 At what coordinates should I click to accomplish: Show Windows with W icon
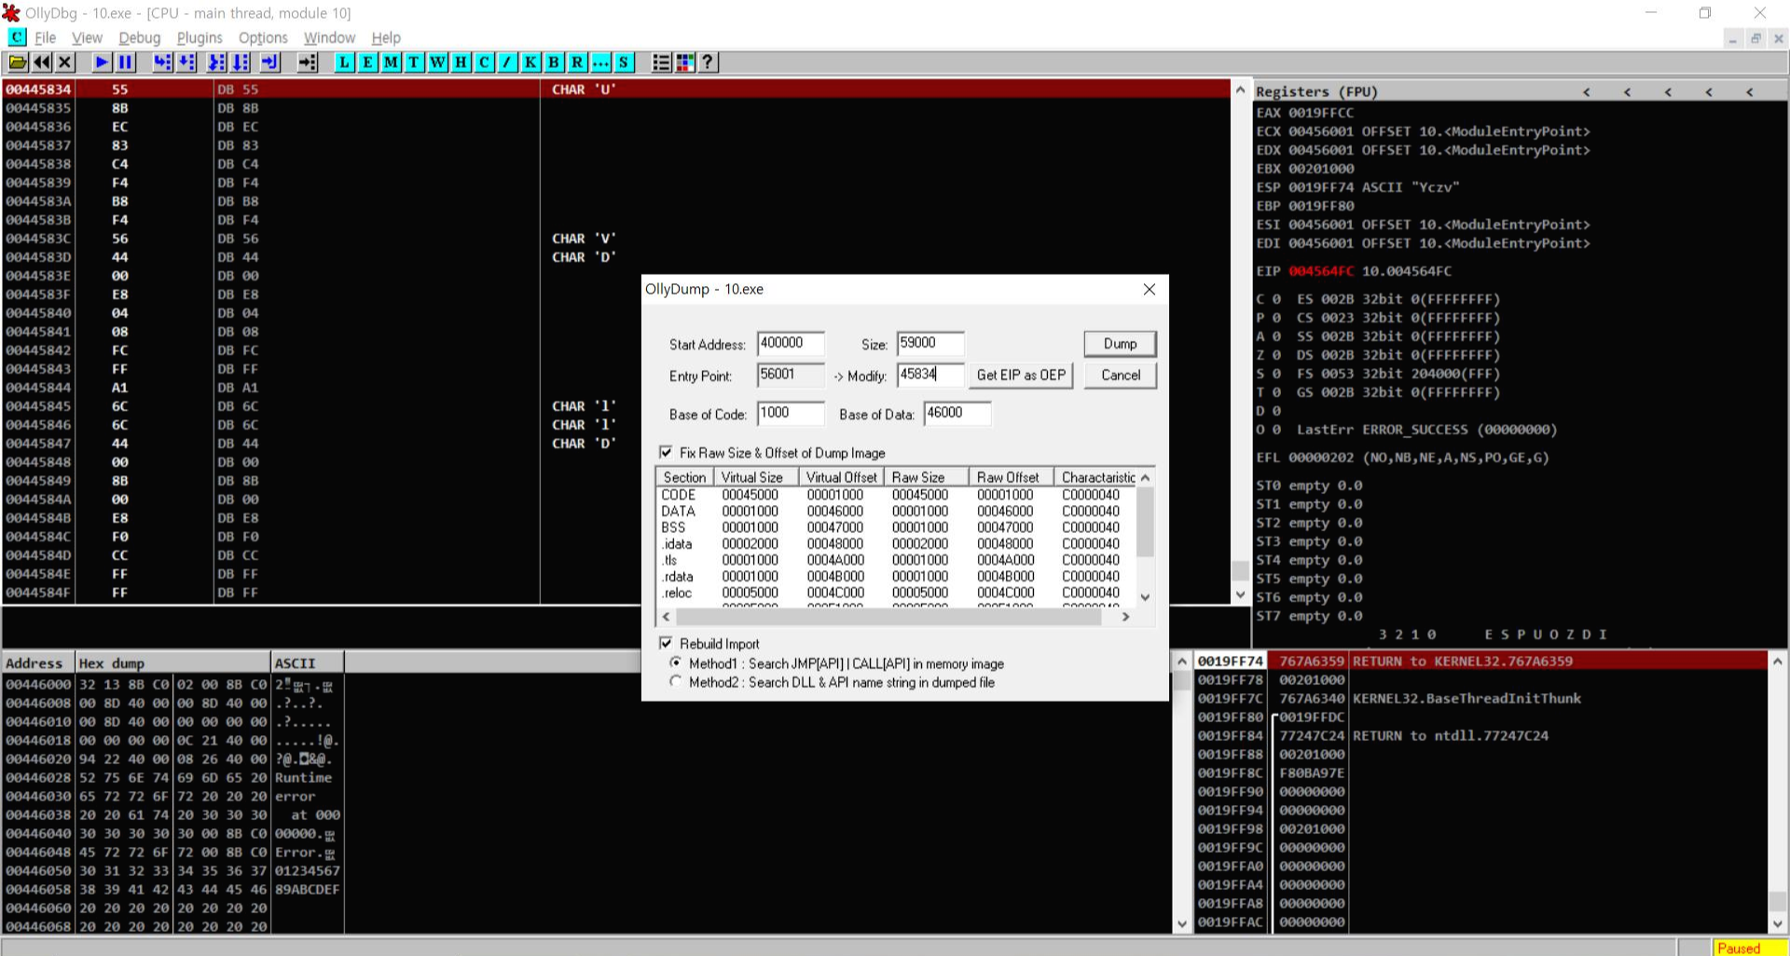pyautogui.click(x=438, y=62)
